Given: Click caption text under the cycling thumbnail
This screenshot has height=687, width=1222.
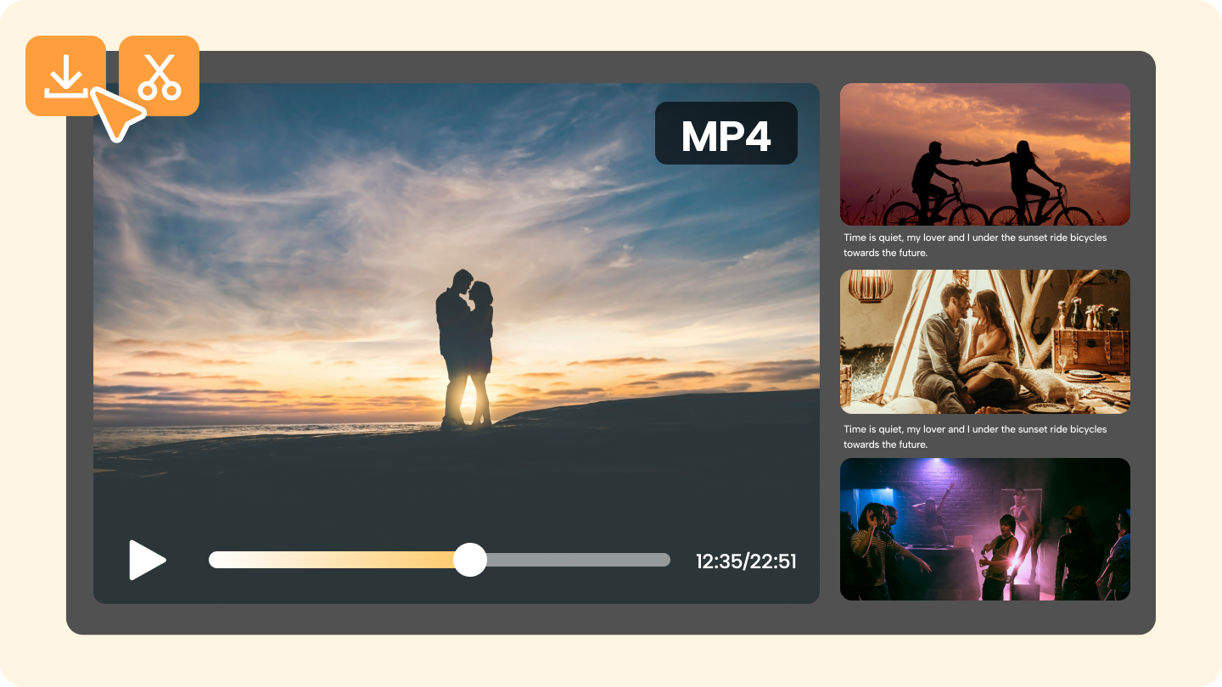Looking at the screenshot, I should (x=975, y=245).
